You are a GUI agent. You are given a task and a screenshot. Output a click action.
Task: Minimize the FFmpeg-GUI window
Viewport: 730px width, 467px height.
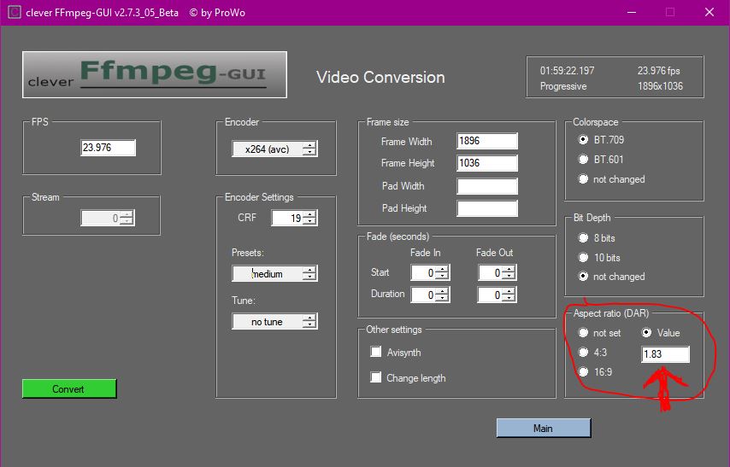pos(632,12)
